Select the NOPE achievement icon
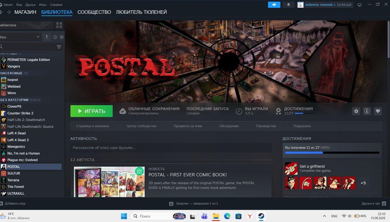Image resolution: width=390 pixels, height=222 pixels. pos(320,183)
